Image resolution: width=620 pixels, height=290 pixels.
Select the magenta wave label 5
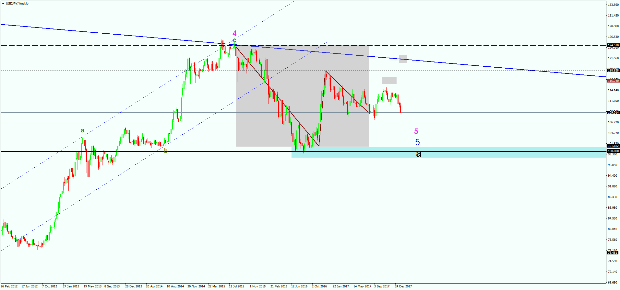coord(416,131)
